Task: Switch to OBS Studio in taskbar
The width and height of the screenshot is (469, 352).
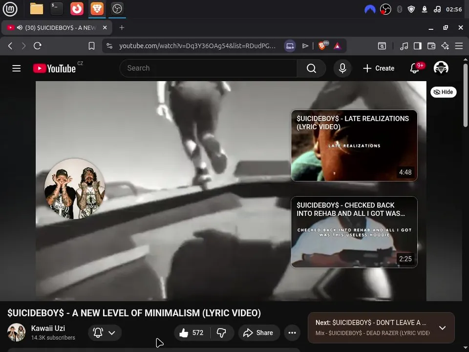Action: (117, 9)
